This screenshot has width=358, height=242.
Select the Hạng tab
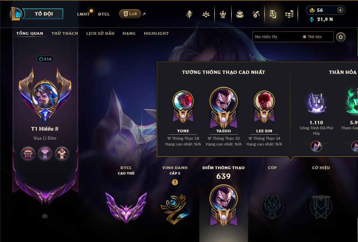tap(129, 33)
